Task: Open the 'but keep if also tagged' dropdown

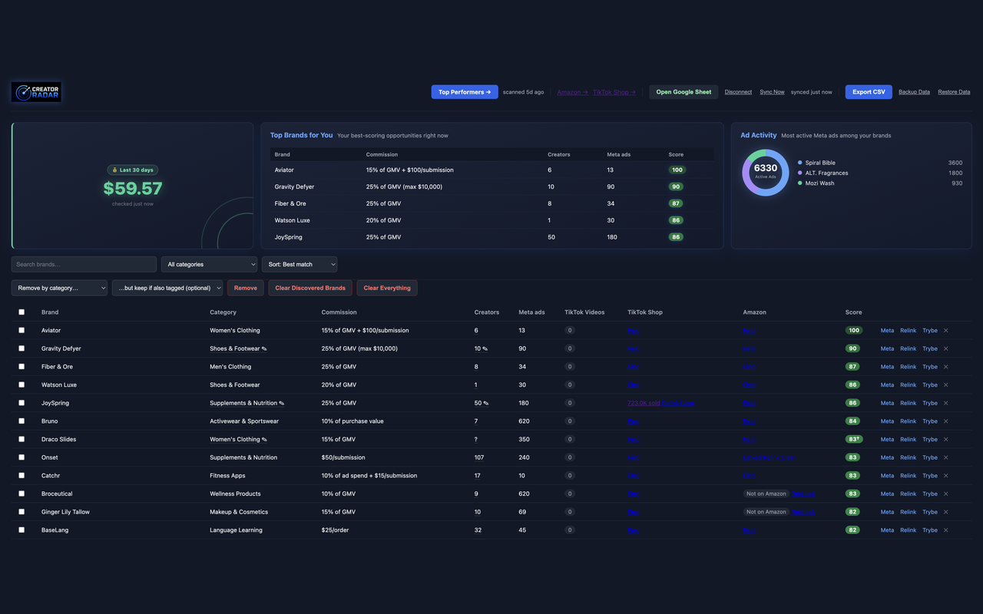Action: click(167, 288)
